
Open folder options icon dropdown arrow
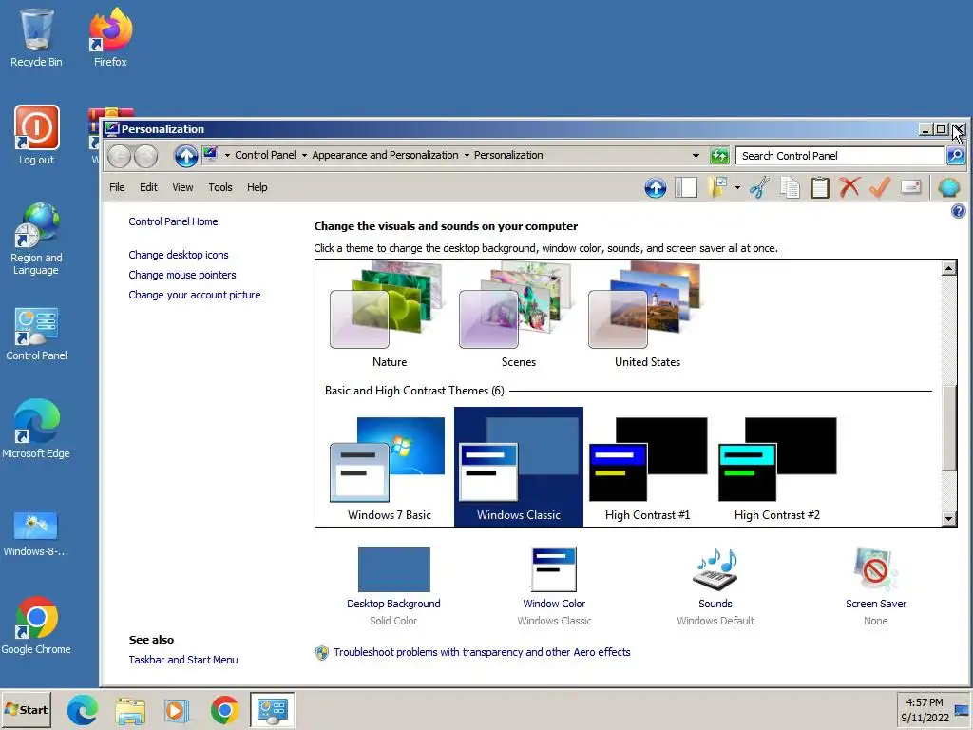pos(737,187)
